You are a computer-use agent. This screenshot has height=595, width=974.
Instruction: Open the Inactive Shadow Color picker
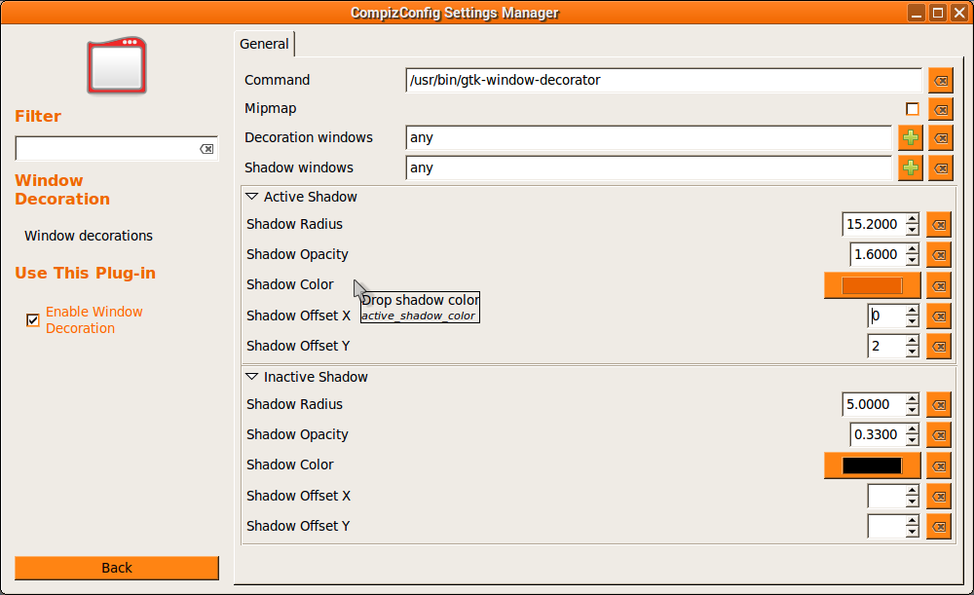(872, 465)
